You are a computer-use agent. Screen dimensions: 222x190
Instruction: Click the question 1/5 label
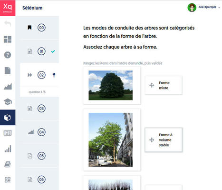coord(37,92)
